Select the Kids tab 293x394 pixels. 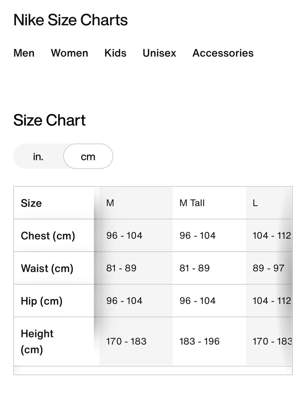click(115, 53)
